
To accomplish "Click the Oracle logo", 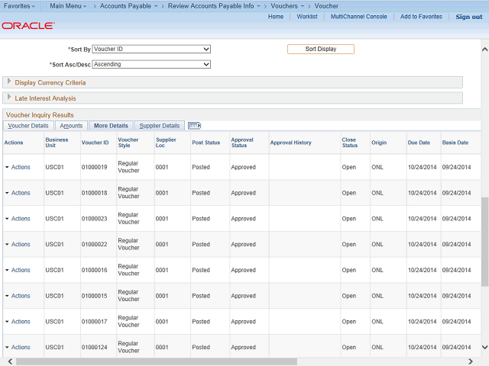I will pyautogui.click(x=28, y=25).
